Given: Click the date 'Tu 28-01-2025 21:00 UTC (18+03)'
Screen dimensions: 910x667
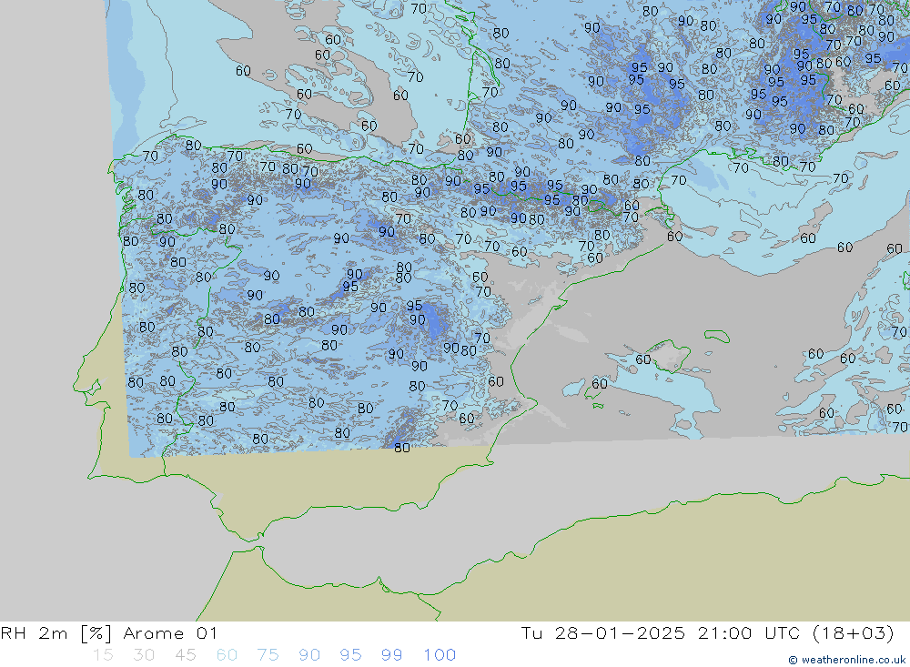Looking at the screenshot, I should 707,632.
